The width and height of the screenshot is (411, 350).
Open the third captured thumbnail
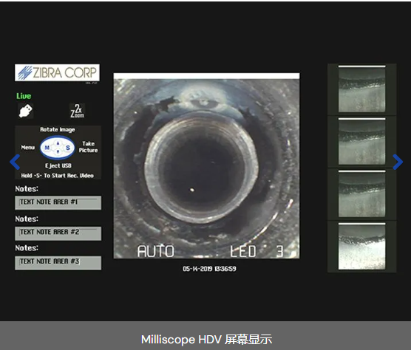coord(361,194)
